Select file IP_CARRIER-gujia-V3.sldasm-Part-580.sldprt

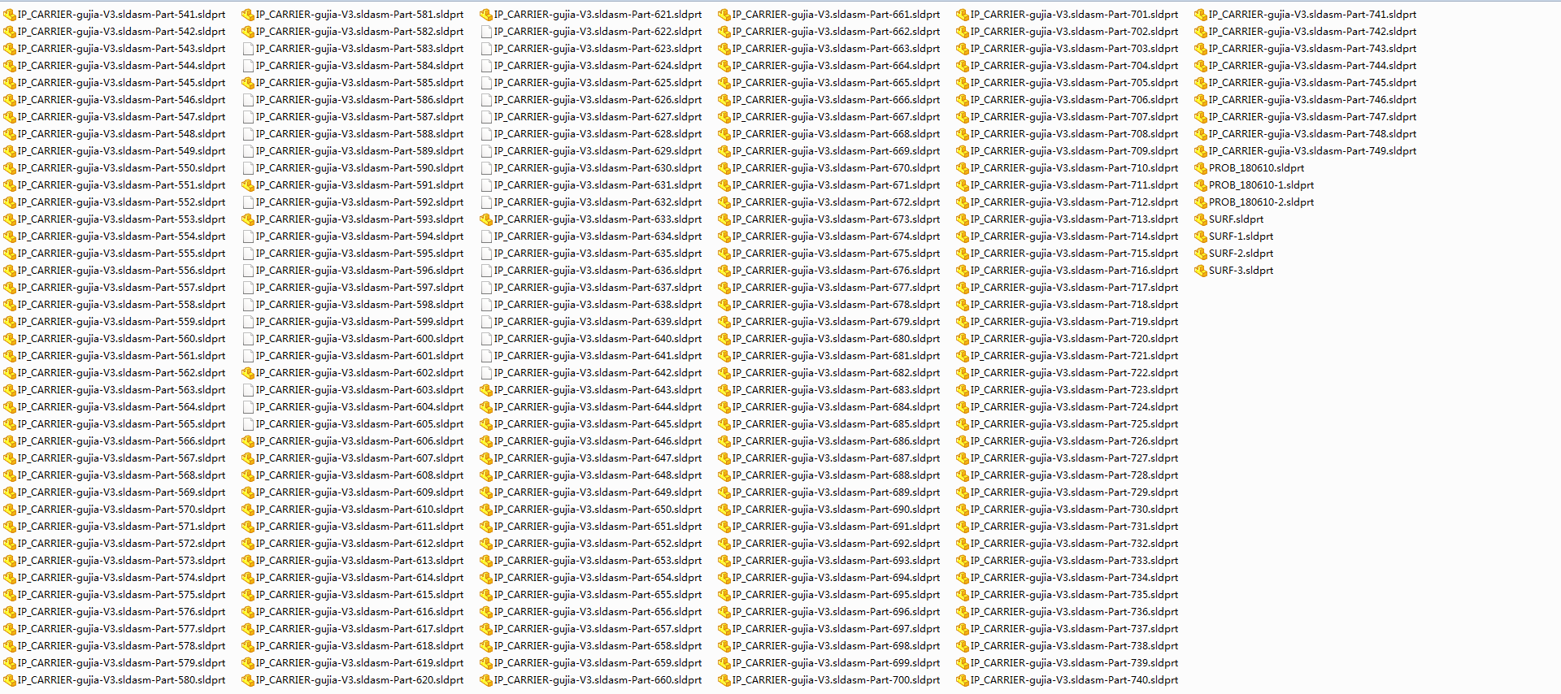click(x=122, y=680)
